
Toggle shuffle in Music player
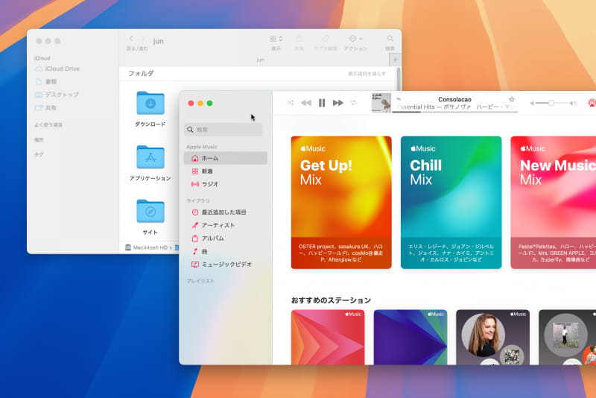click(x=290, y=103)
